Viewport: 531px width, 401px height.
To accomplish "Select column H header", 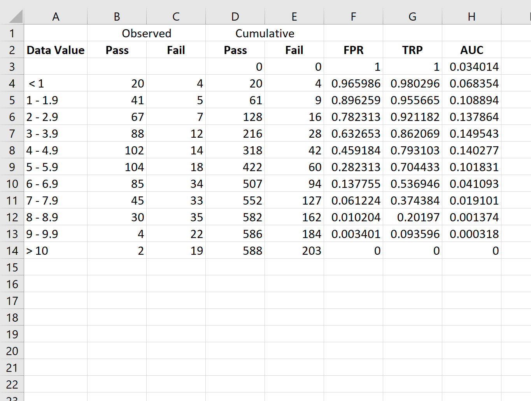I will 471,17.
